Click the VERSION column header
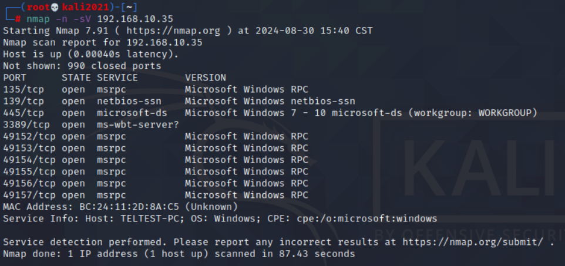The height and width of the screenshot is (266, 565). coord(206,78)
